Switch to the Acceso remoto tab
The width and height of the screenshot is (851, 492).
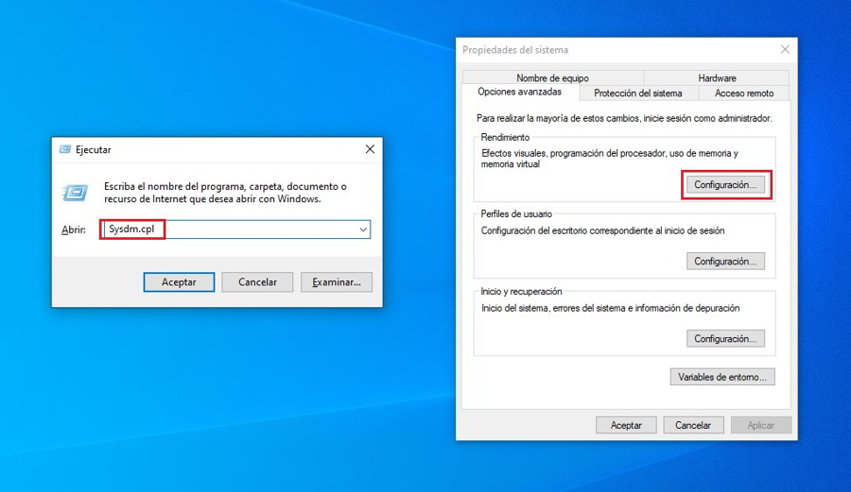(744, 93)
